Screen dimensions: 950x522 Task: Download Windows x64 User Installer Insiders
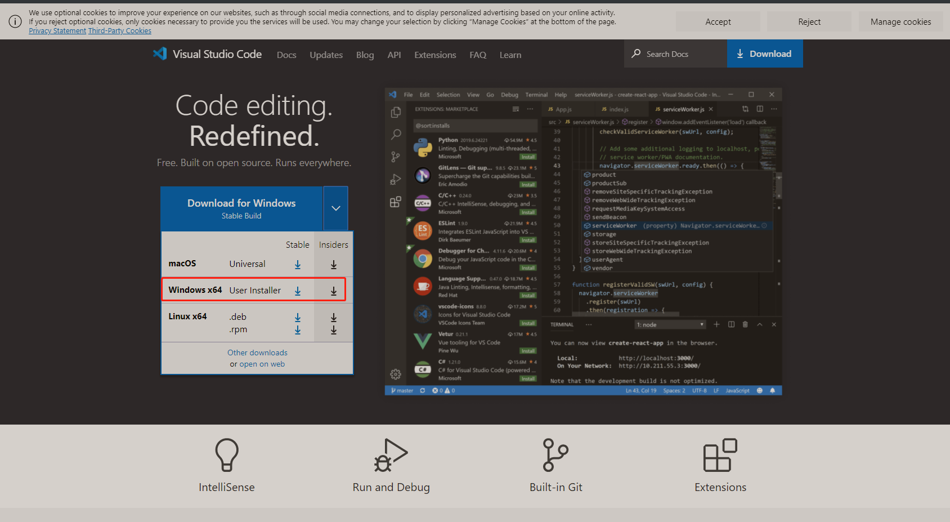point(334,291)
